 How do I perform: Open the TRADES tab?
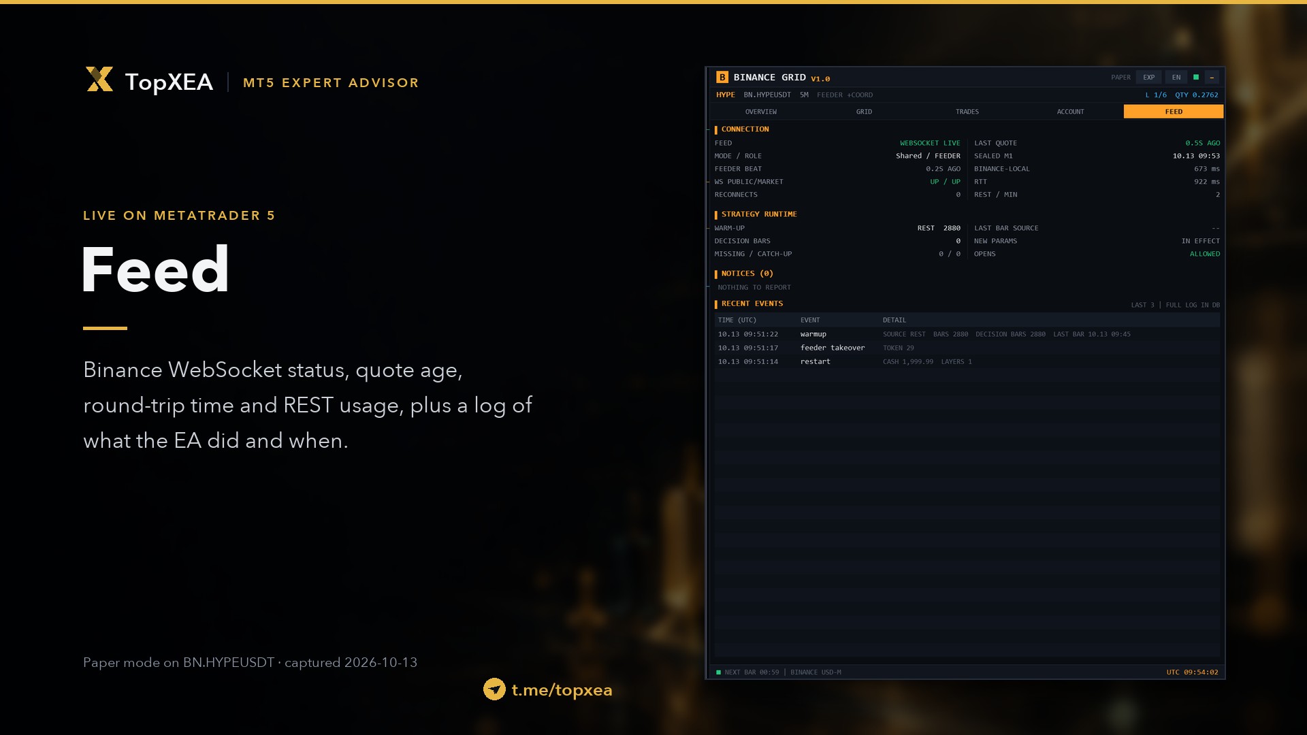(967, 112)
